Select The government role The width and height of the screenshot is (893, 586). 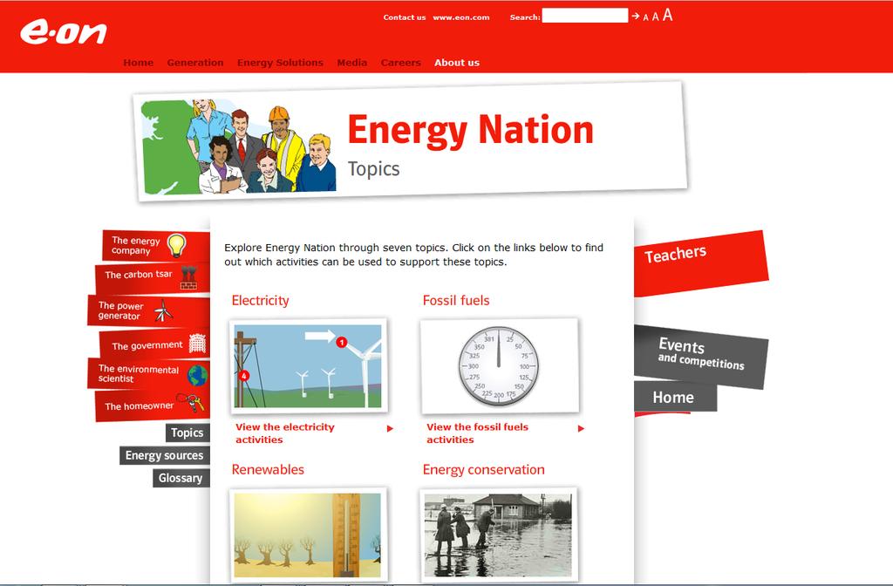[154, 344]
